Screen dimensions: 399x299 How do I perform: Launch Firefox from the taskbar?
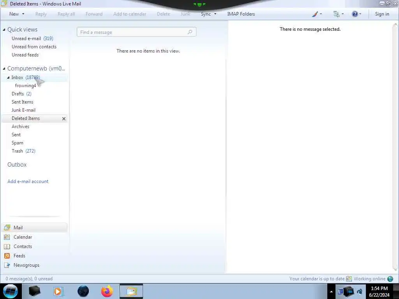(x=107, y=291)
